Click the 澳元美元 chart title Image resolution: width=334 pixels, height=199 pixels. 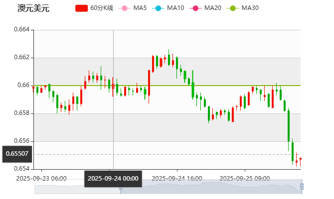[33, 8]
